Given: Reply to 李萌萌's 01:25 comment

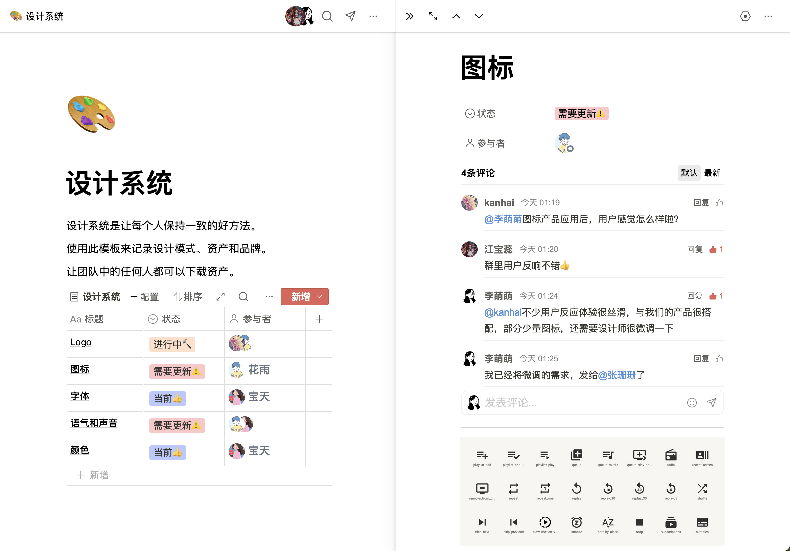Looking at the screenshot, I should 701,359.
